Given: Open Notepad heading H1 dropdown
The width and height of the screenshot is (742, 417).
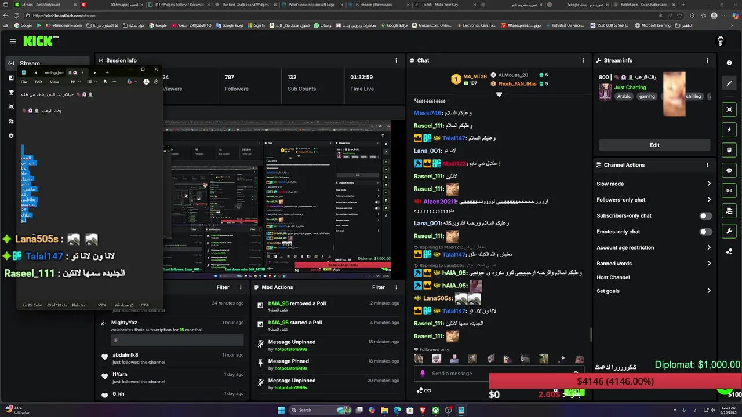Looking at the screenshot, I should pos(75,82).
